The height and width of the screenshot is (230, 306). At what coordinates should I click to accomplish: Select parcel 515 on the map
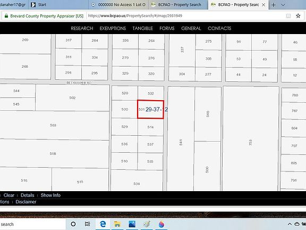tap(80, 179)
